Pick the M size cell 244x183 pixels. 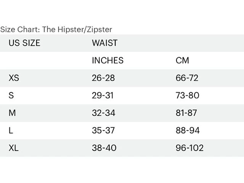12,113
